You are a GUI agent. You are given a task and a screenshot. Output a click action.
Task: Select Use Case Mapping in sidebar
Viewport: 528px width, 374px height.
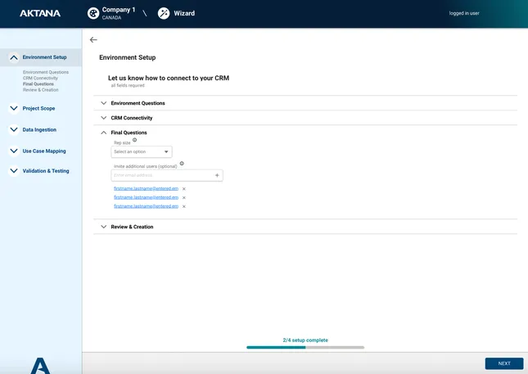(x=44, y=151)
